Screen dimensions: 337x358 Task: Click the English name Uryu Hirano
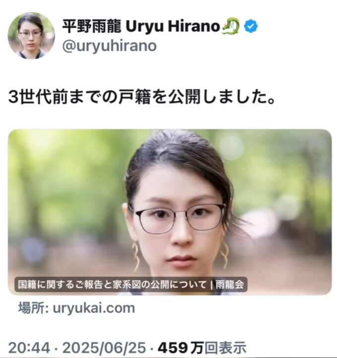click(173, 26)
